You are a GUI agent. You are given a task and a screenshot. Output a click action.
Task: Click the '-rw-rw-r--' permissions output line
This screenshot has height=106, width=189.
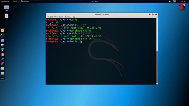pos(74,36)
